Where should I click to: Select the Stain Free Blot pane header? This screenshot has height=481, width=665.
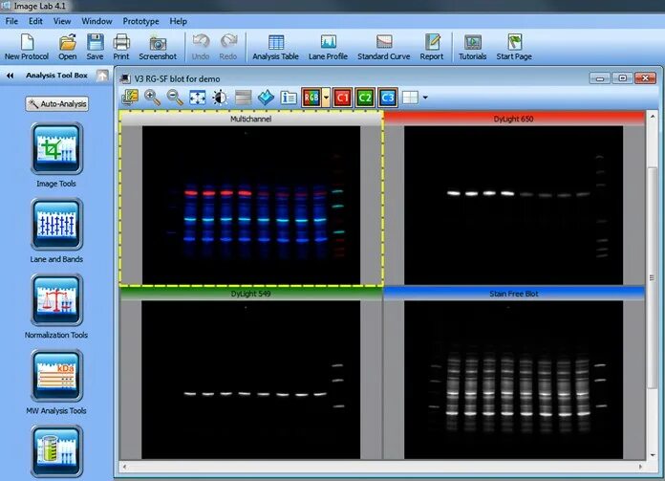(514, 294)
